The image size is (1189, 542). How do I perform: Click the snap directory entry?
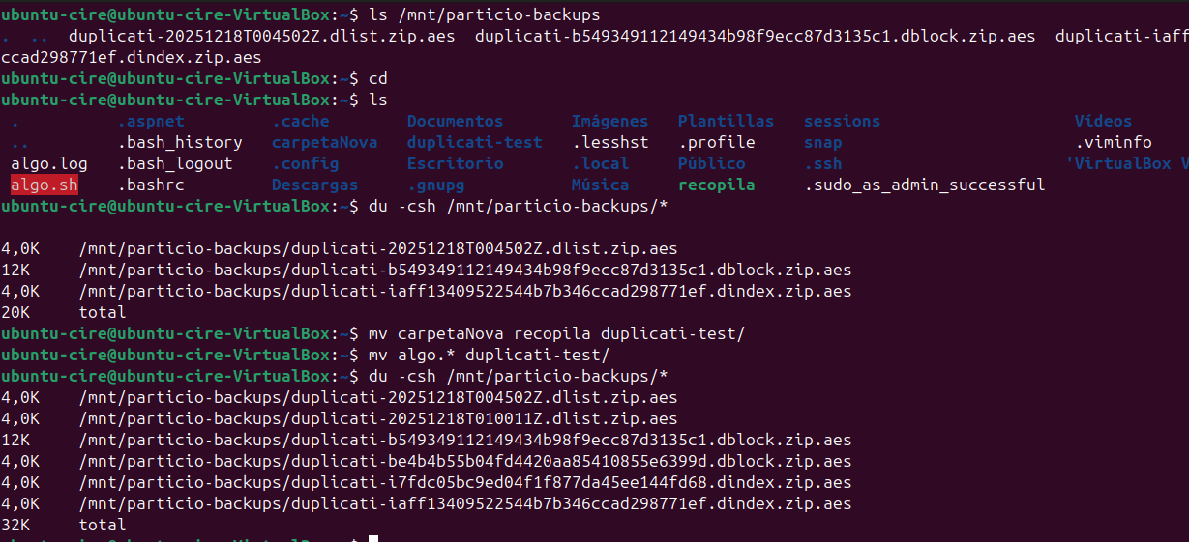click(822, 142)
